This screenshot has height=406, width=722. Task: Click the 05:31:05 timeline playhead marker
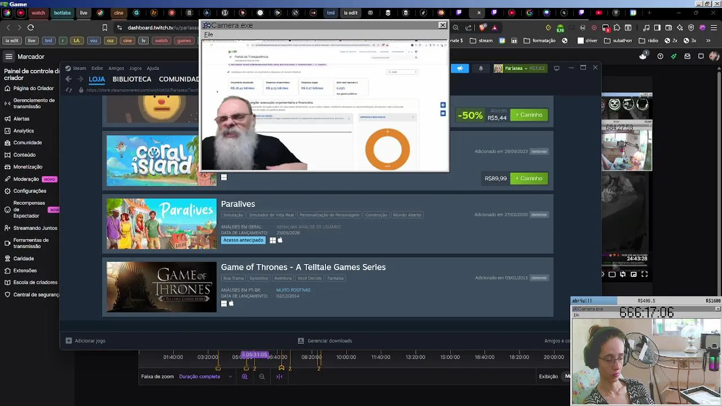click(x=255, y=355)
